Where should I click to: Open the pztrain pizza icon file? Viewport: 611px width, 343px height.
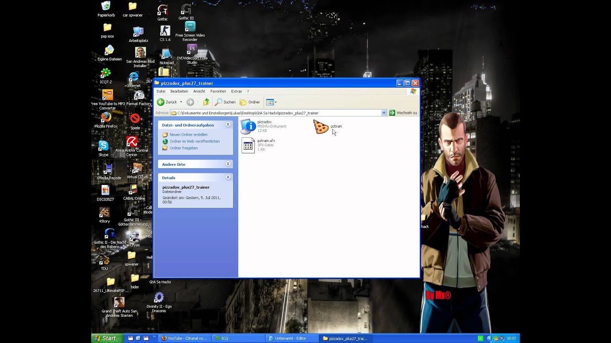point(321,127)
